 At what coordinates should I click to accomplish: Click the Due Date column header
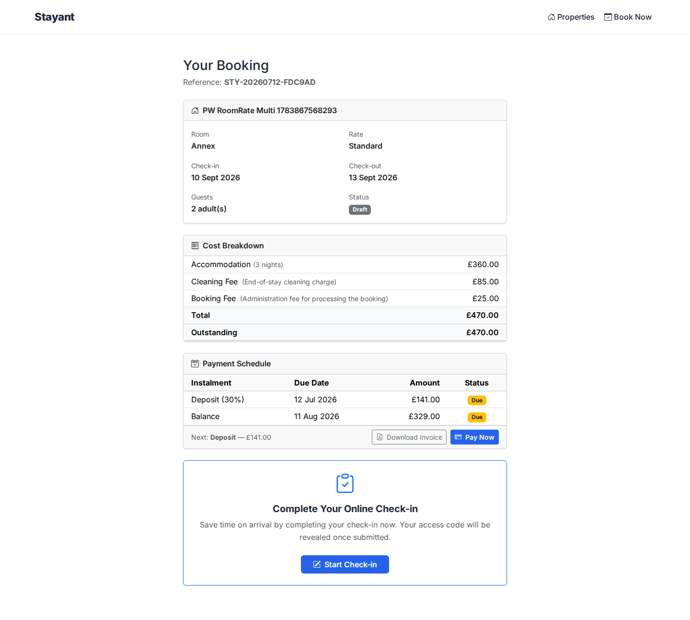[x=311, y=383]
